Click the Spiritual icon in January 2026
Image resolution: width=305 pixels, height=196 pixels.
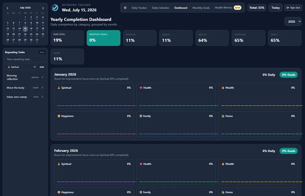tap(59, 88)
